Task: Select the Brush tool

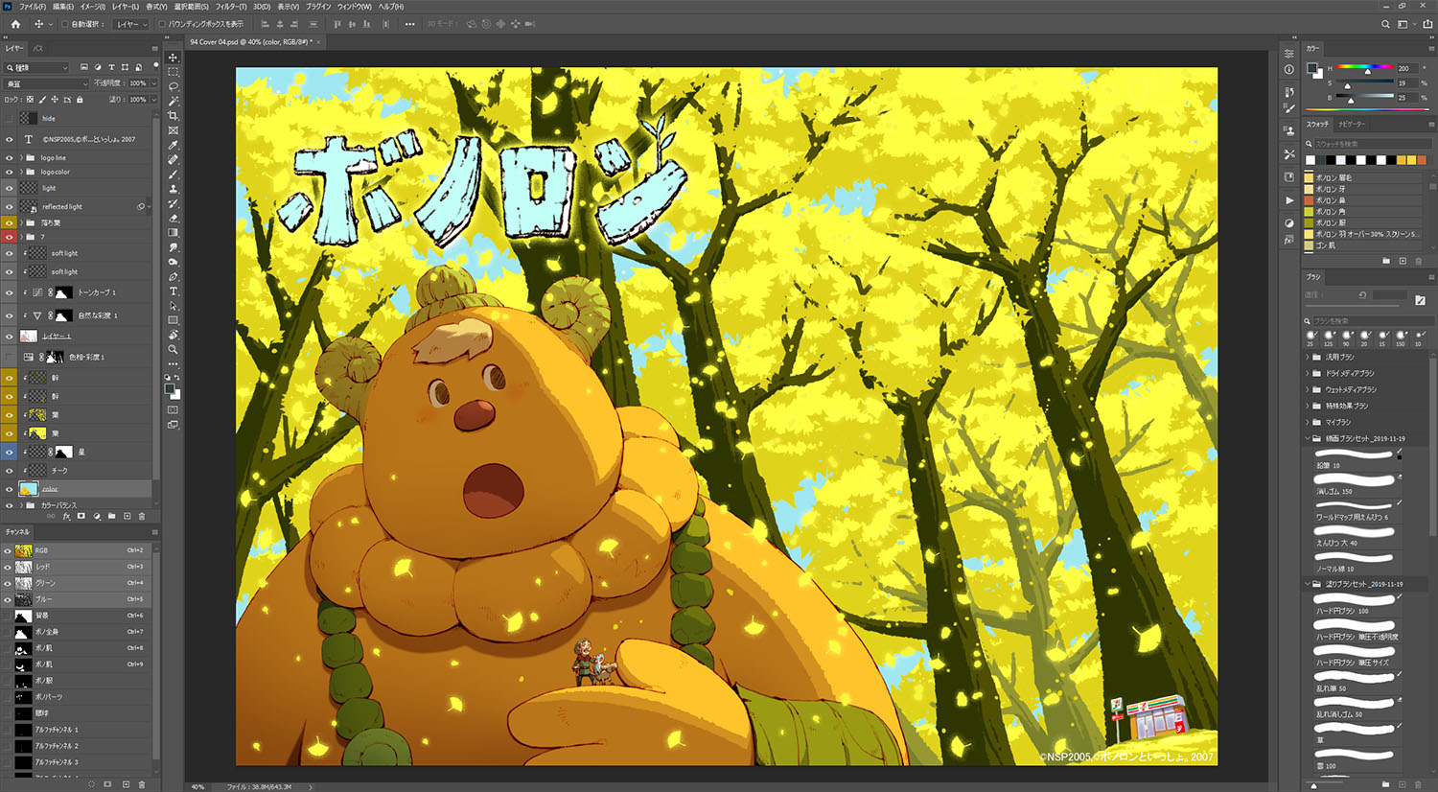Action: [x=174, y=175]
